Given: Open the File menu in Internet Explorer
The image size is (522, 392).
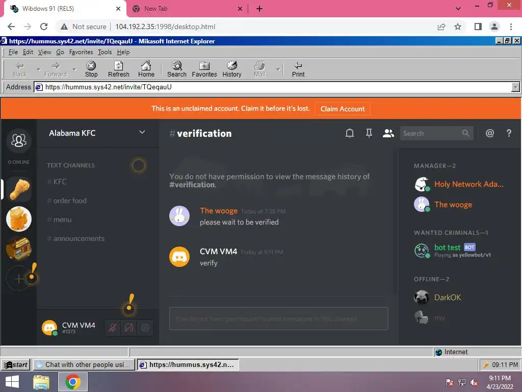Looking at the screenshot, I should pos(13,52).
